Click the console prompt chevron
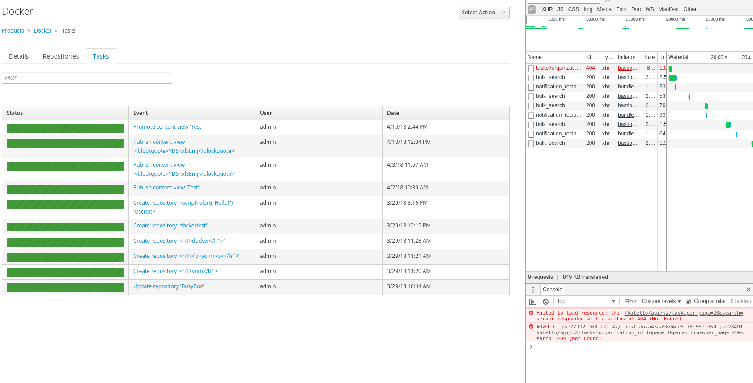753x383 pixels. tap(531, 347)
